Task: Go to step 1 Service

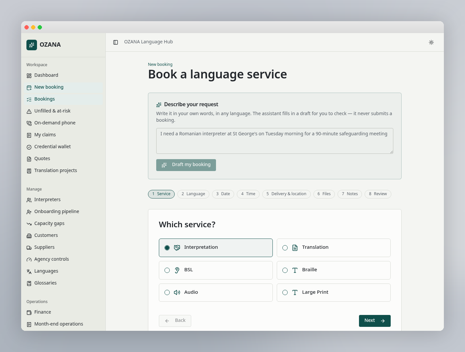Action: tap(161, 194)
